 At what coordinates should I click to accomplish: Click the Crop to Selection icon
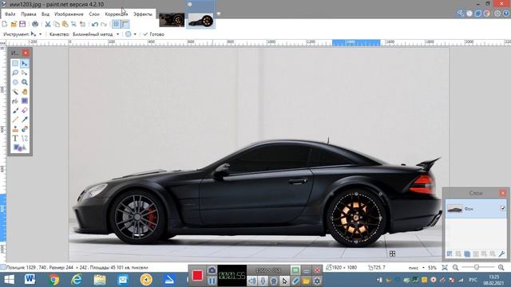(x=74, y=24)
